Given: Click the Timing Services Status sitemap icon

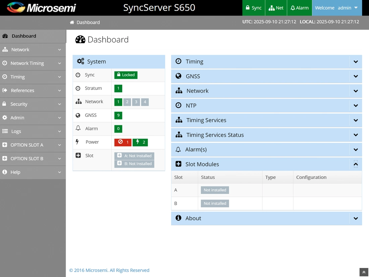Looking at the screenshot, I should (179, 135).
